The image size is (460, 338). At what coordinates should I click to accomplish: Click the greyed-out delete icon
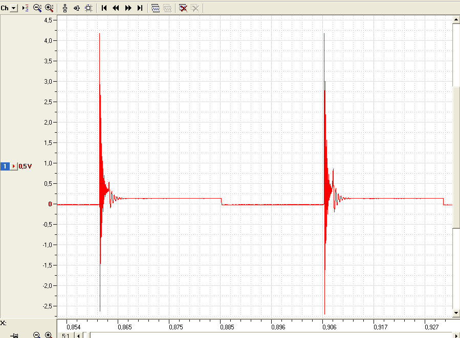click(195, 8)
